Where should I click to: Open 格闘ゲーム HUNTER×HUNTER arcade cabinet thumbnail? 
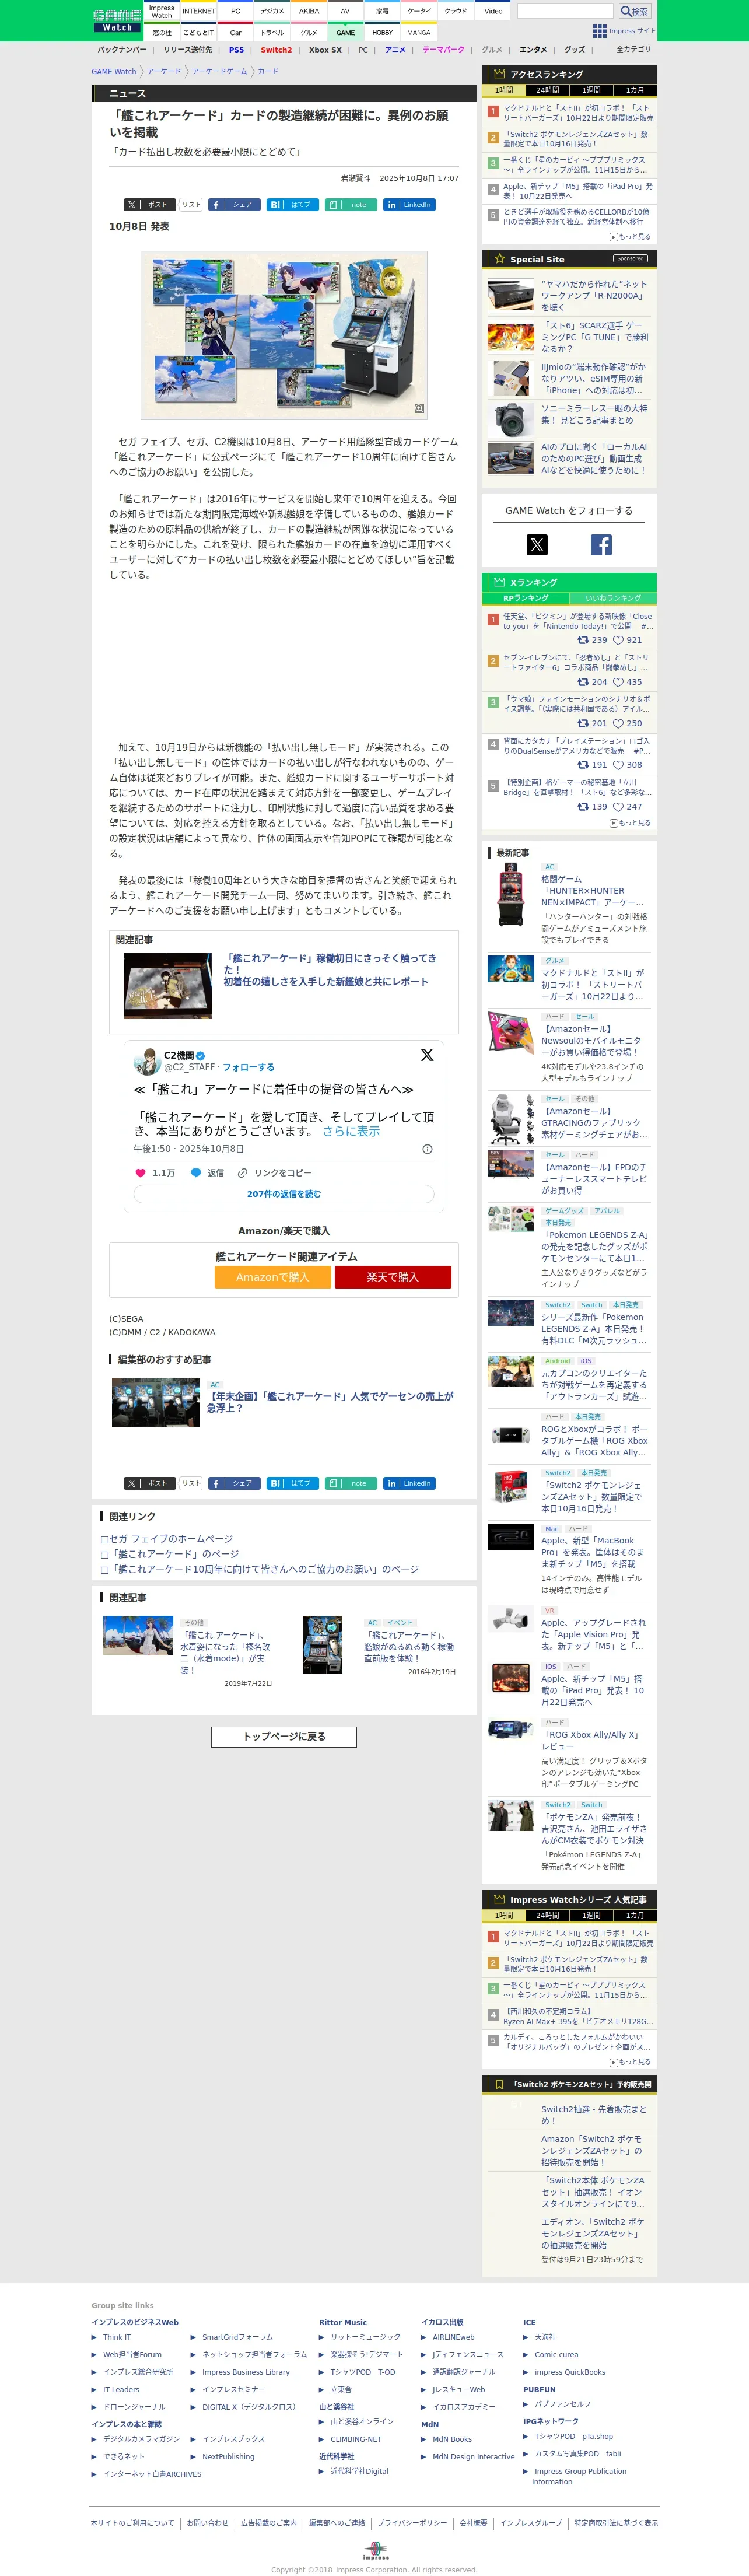[x=511, y=895]
